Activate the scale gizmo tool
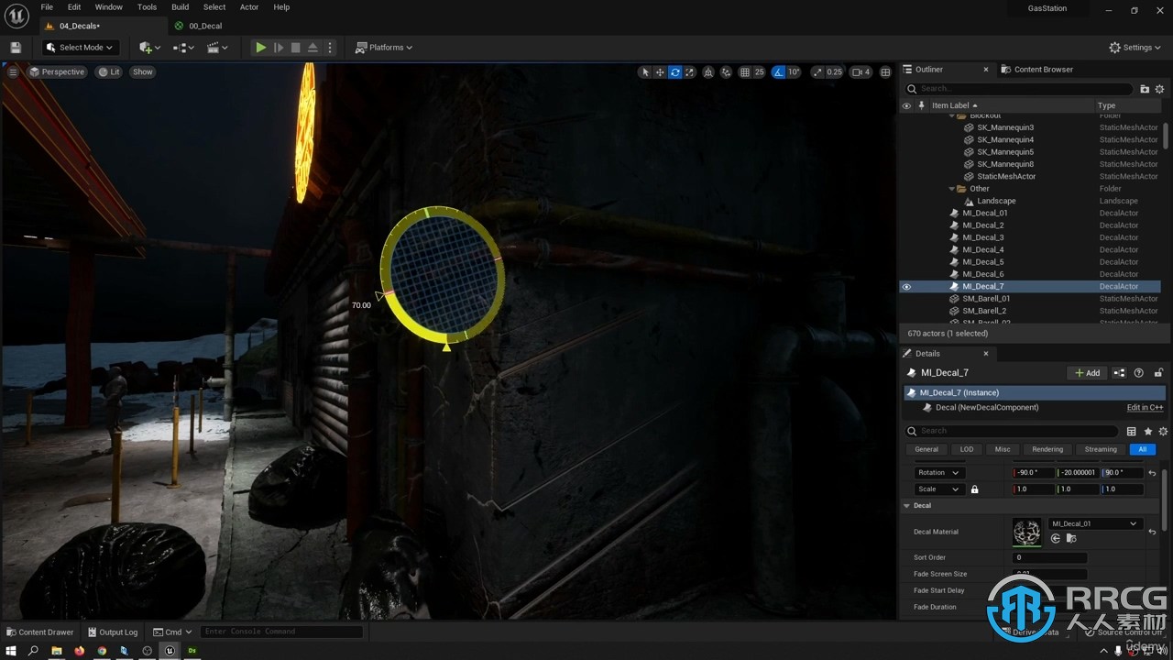This screenshot has width=1173, height=660. click(x=690, y=72)
